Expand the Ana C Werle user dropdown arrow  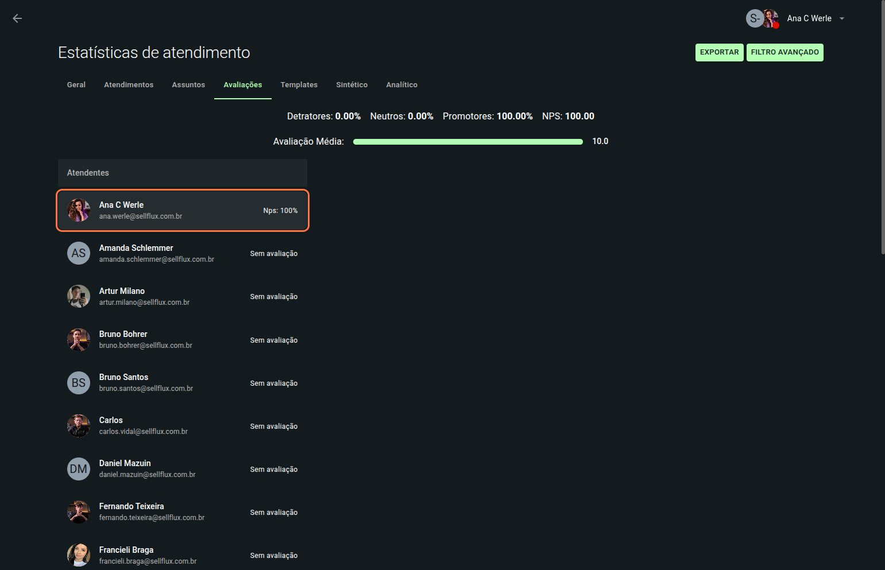(842, 18)
